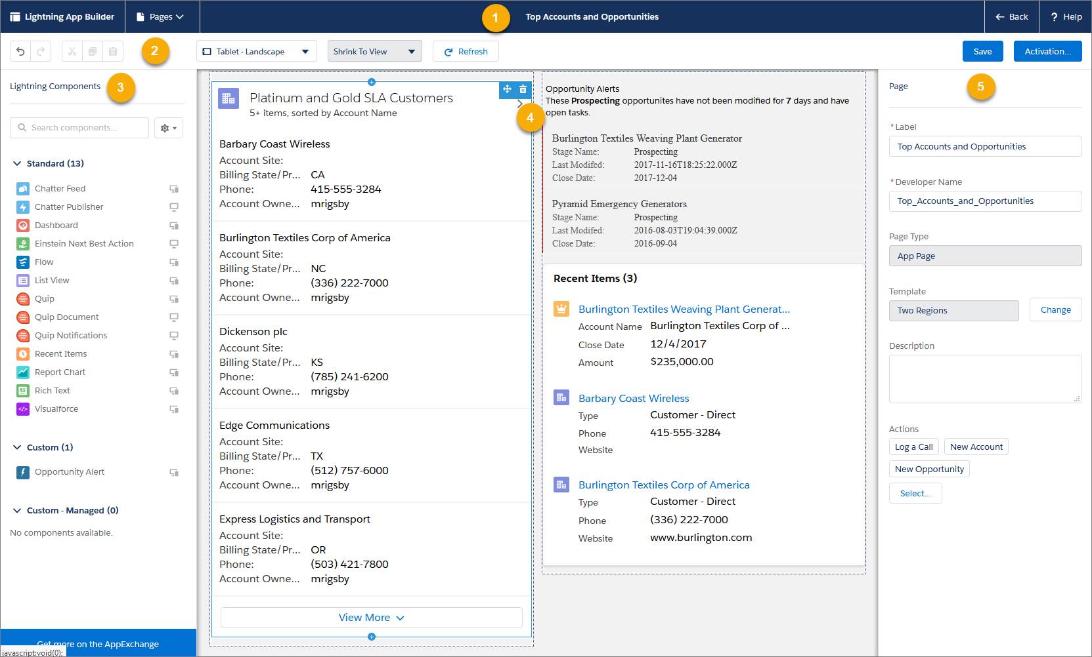
Task: Click the List View component icon
Action: (x=23, y=281)
